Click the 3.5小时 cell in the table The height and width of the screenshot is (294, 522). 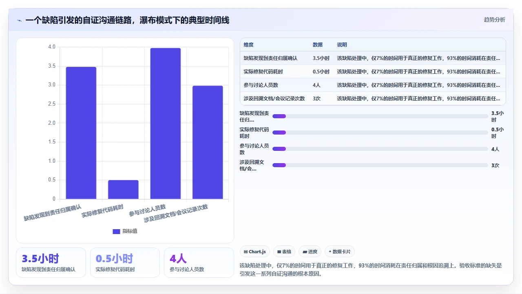coord(321,58)
